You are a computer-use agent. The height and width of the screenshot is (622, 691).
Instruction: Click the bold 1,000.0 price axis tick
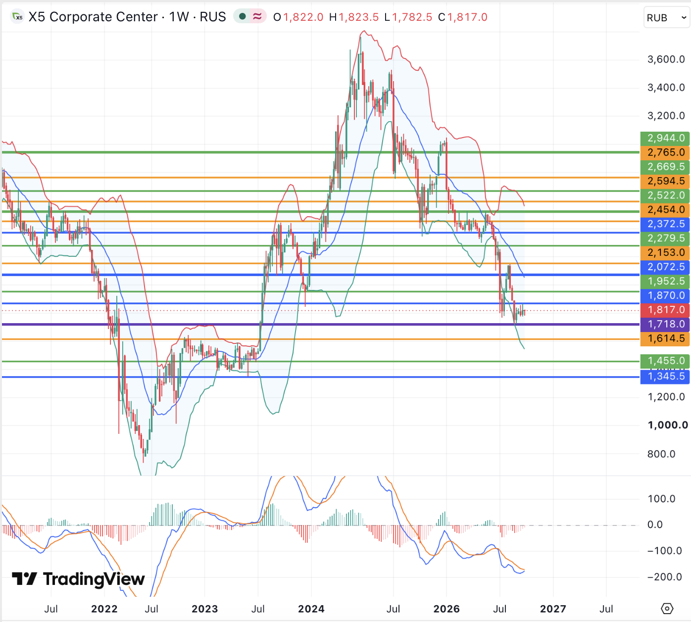pos(668,425)
